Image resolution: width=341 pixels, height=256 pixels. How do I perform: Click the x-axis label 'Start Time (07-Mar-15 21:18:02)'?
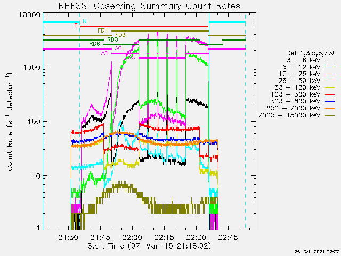tap(149, 246)
